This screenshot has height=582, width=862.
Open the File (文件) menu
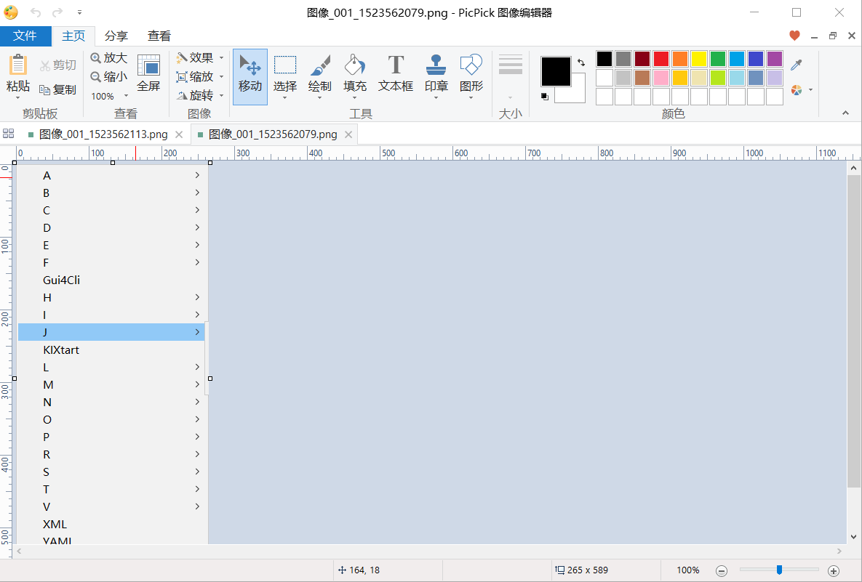point(25,36)
